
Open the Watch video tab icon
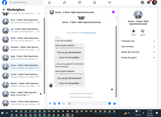click(x=80, y=3)
